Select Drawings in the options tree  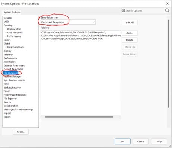coord(9,25)
